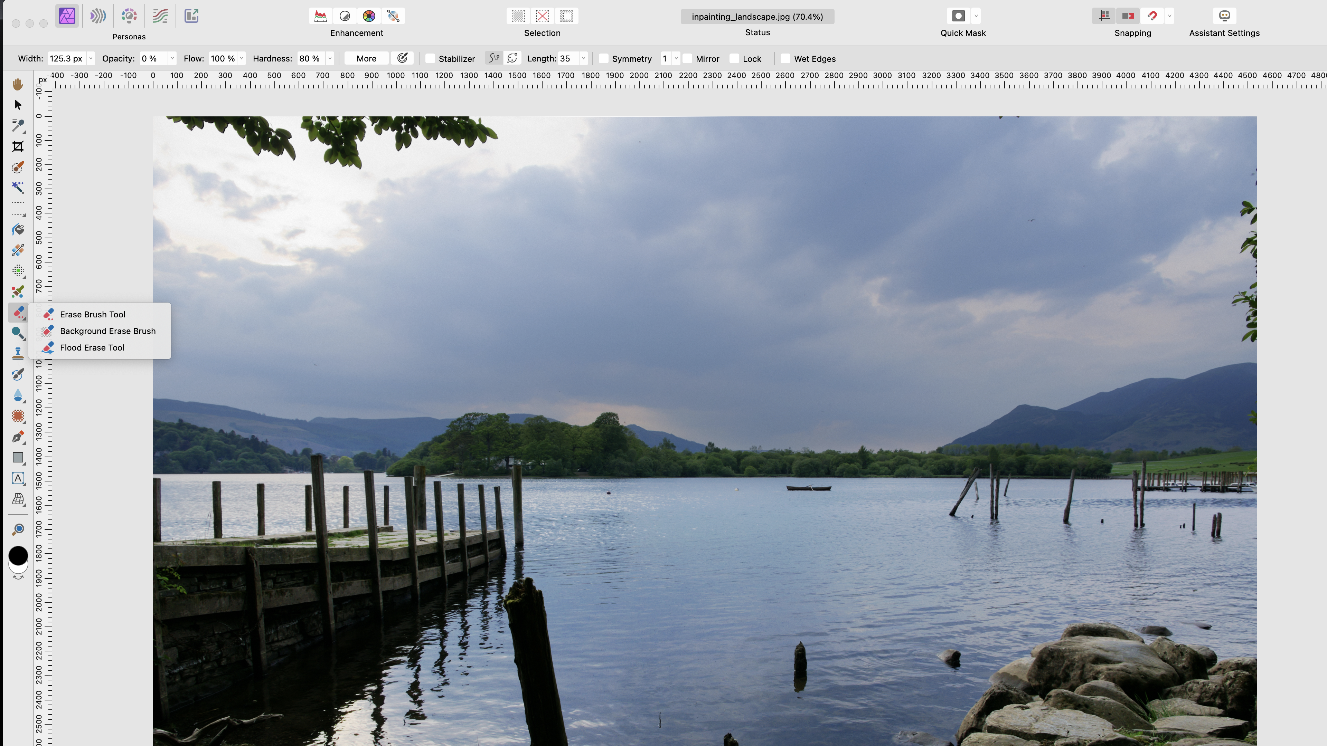Open the Quick Mask options dropdown
Viewport: 1327px width, 746px height.
pos(976,16)
